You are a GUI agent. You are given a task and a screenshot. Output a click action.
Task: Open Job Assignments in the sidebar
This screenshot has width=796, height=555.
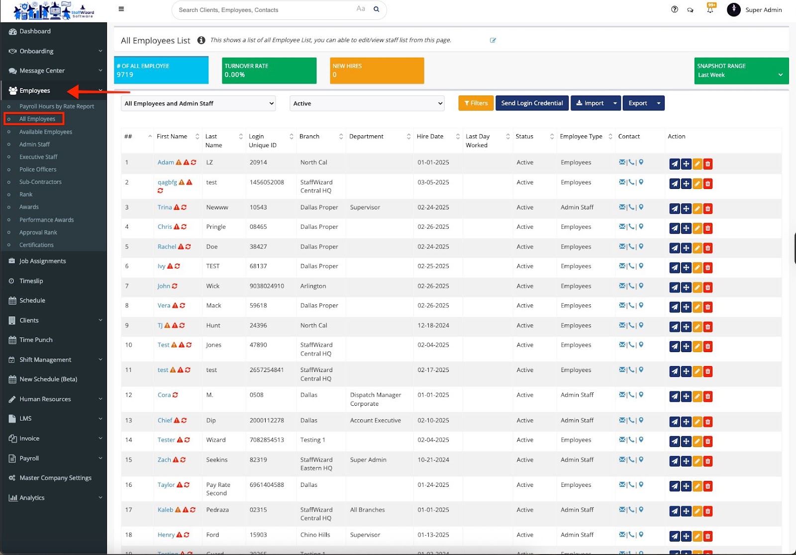pos(42,261)
